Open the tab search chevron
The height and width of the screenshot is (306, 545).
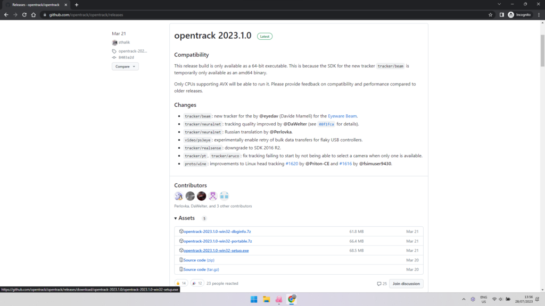(499, 4)
